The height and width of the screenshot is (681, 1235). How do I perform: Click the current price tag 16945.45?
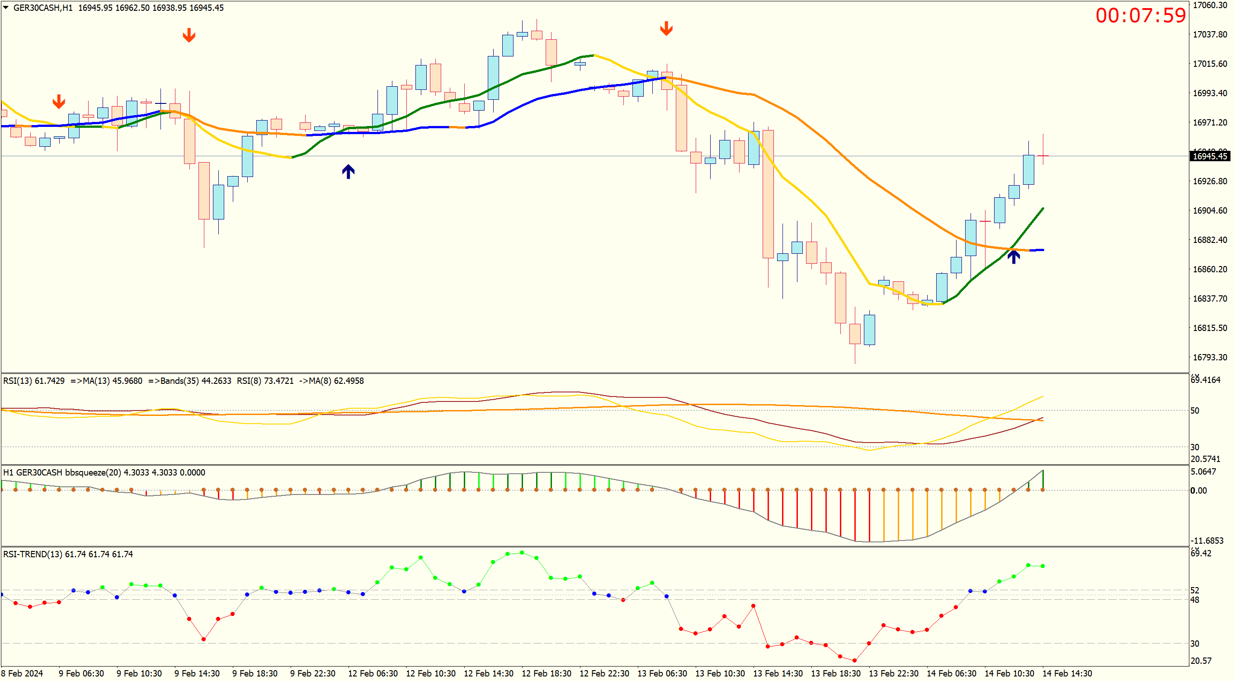pyautogui.click(x=1210, y=156)
